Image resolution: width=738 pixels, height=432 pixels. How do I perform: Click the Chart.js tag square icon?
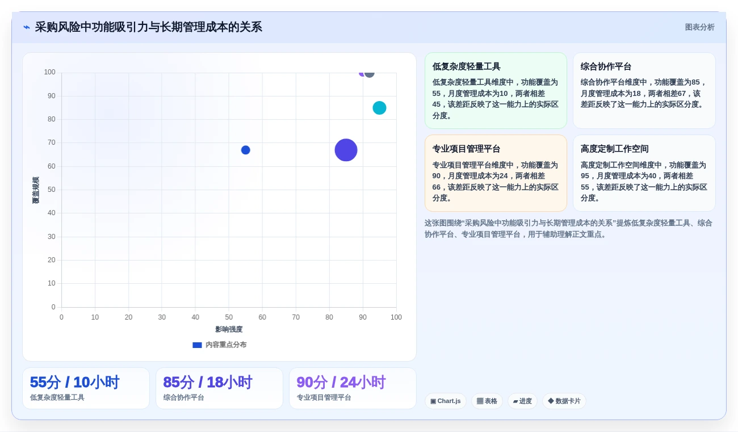click(433, 401)
